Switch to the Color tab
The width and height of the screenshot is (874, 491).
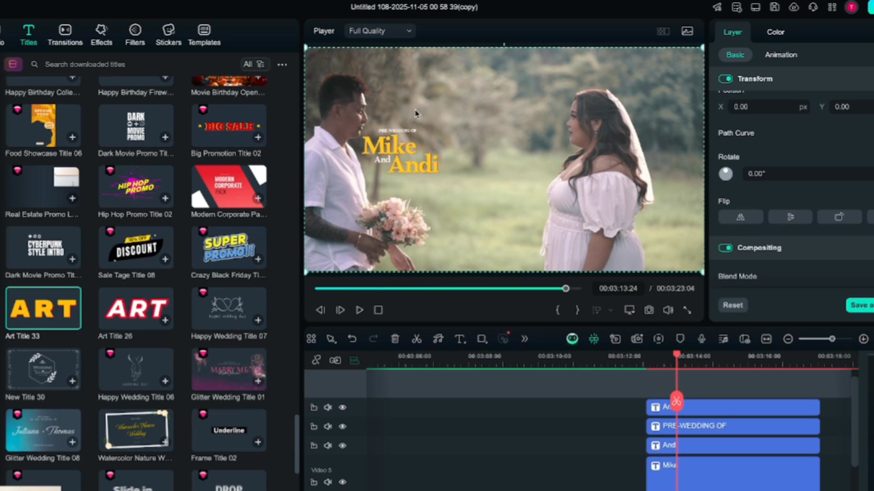coord(775,32)
